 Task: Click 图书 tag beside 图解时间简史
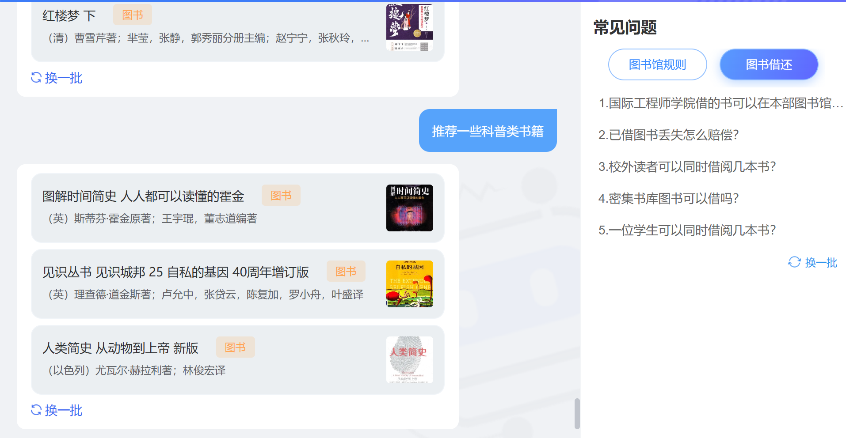click(281, 195)
